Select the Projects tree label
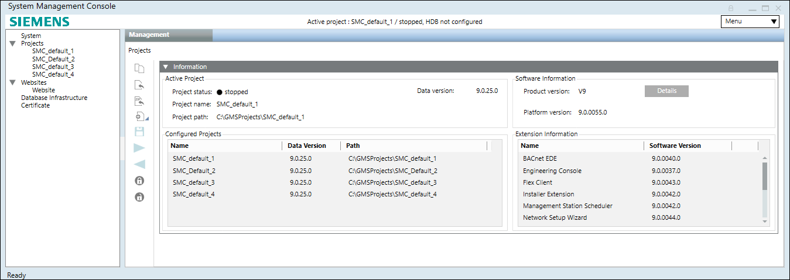Viewport: 790px width, 280px height. coord(32,43)
